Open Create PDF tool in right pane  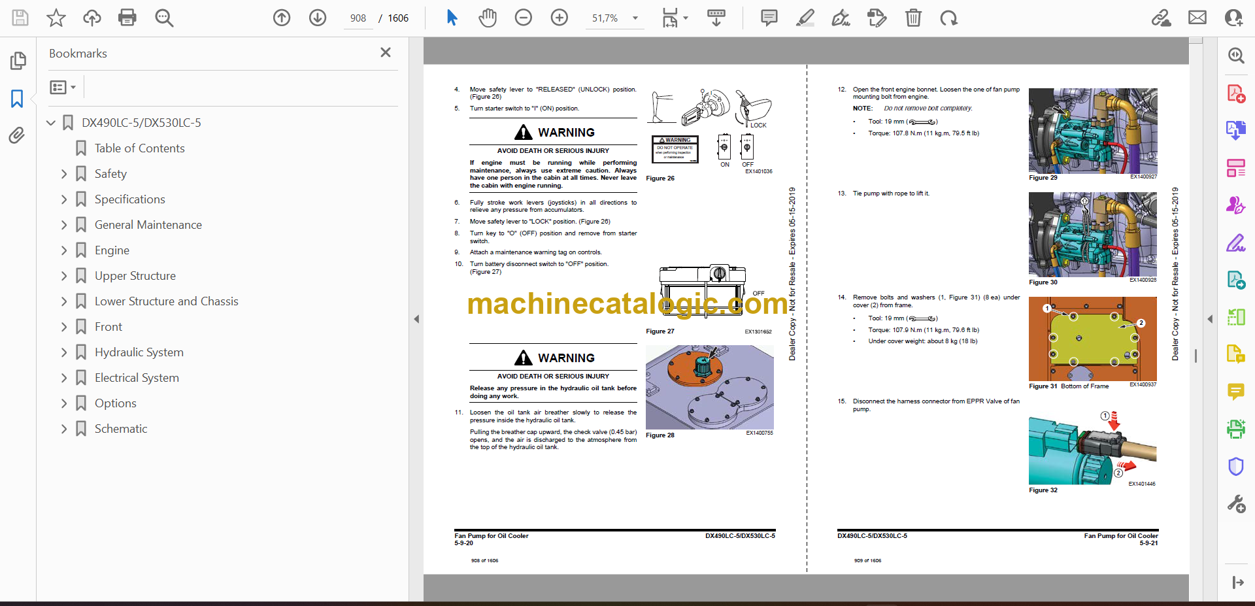coord(1235,93)
